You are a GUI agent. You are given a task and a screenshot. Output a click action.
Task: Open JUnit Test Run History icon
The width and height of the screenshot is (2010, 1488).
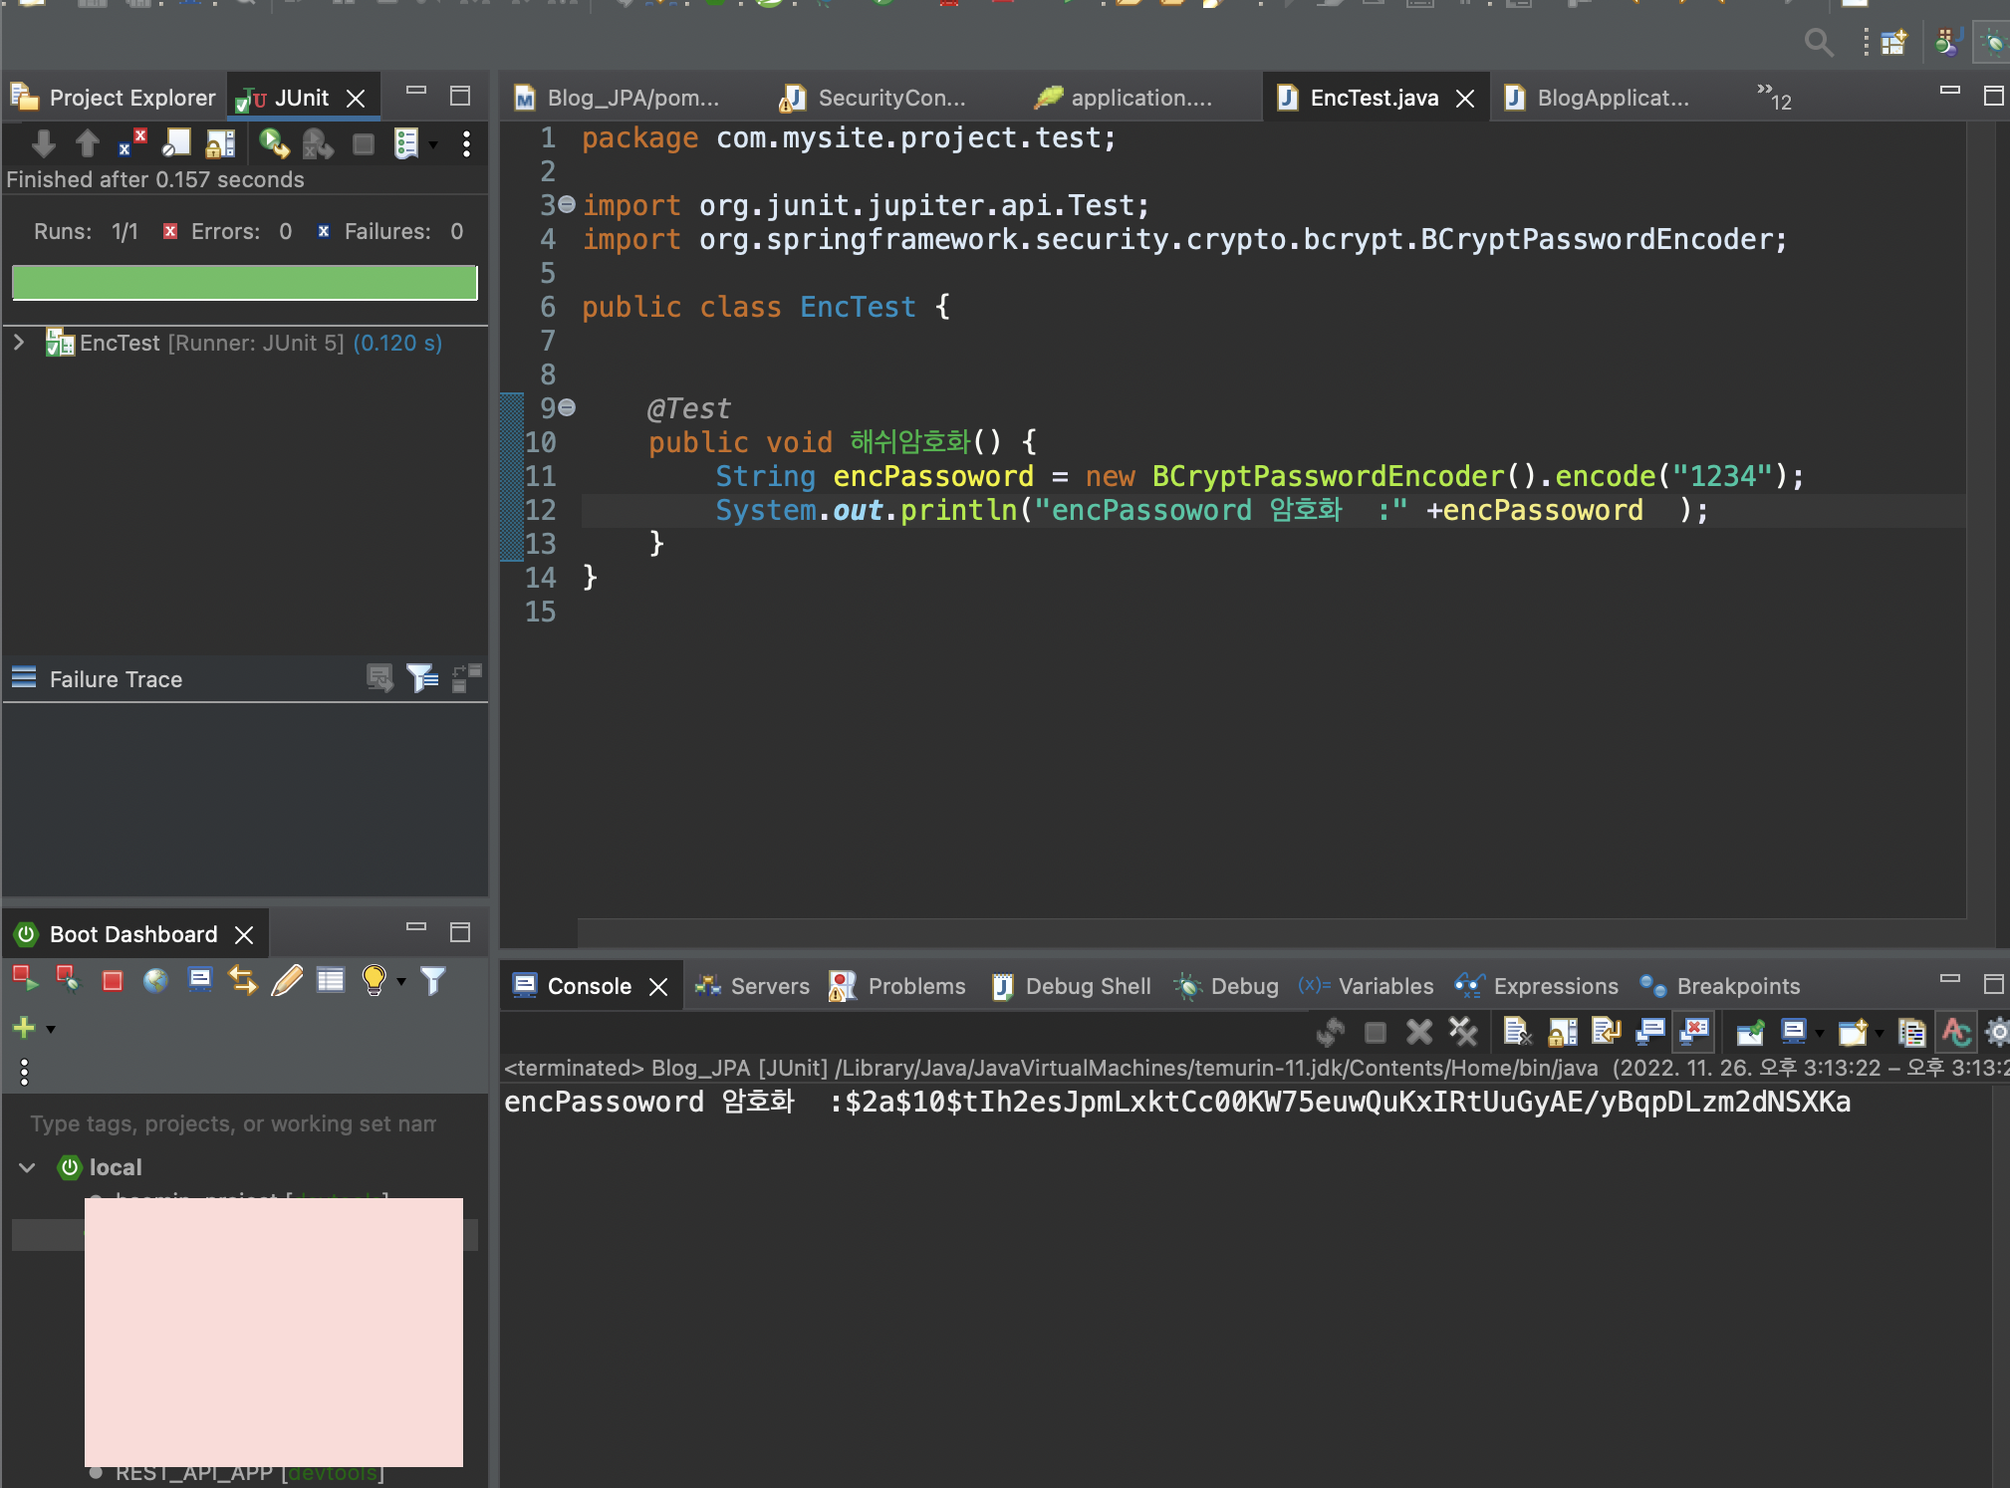[x=406, y=144]
